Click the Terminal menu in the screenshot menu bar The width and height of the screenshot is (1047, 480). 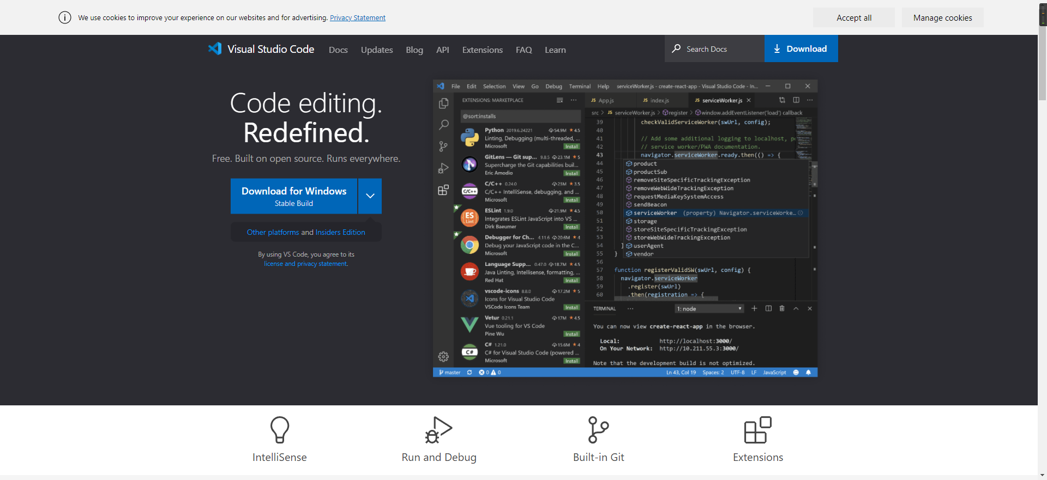coord(580,86)
